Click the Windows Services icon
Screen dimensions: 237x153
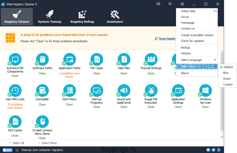tap(205, 90)
